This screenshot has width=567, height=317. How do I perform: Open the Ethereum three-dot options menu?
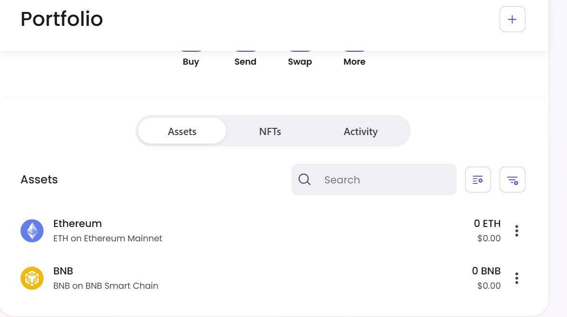[x=516, y=231]
